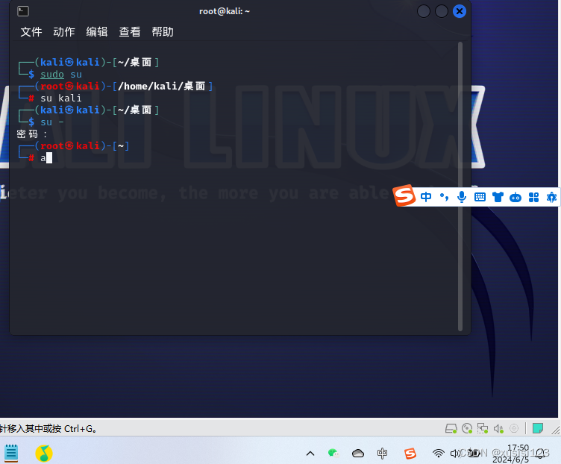
Task: Expand the hidden system tray icons chevron
Action: tap(310, 454)
